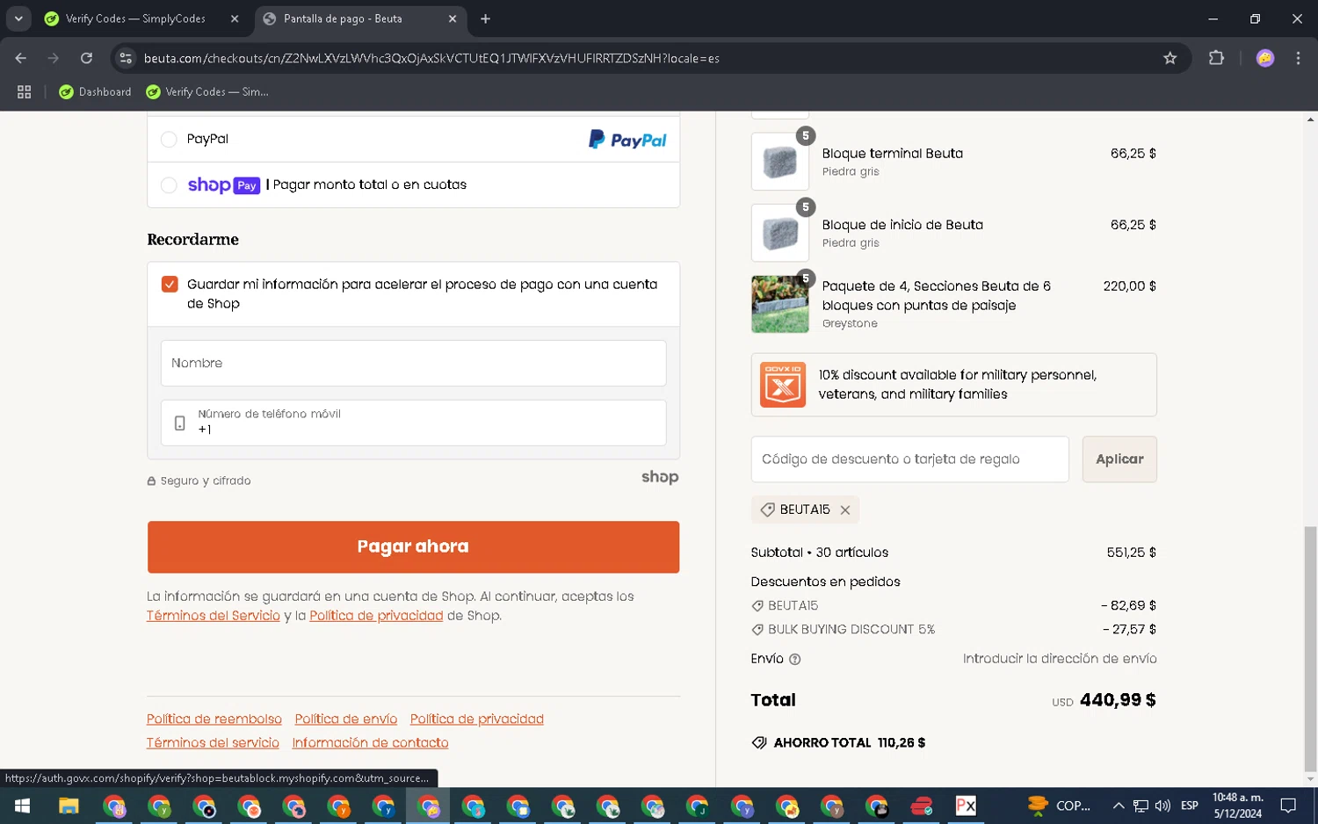Open the Chrome profile avatar
The width and height of the screenshot is (1318, 824).
tap(1265, 58)
